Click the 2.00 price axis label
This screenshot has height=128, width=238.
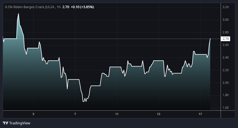click(x=225, y=83)
